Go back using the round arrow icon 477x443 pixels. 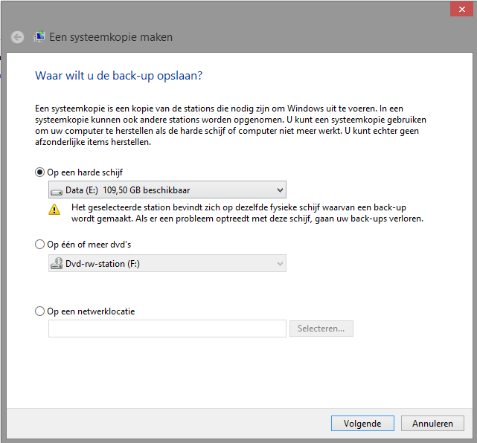point(17,37)
